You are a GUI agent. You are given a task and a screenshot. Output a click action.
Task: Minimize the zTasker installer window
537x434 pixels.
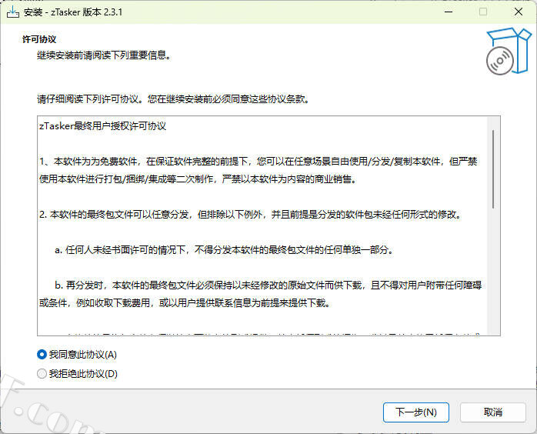[449, 12]
